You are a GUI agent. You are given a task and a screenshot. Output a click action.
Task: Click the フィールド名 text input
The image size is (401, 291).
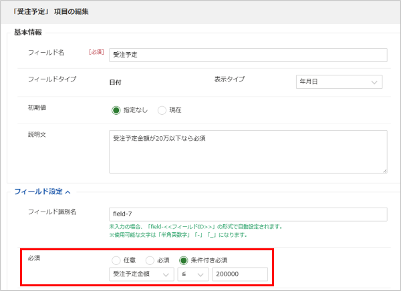point(248,55)
